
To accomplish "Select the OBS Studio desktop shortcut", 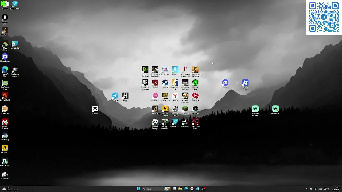I will click(195, 110).
